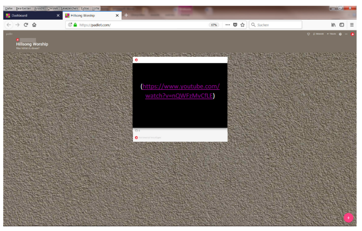The width and height of the screenshot is (362, 231).
Task: Open the library bookshelf icon
Action: click(x=333, y=25)
